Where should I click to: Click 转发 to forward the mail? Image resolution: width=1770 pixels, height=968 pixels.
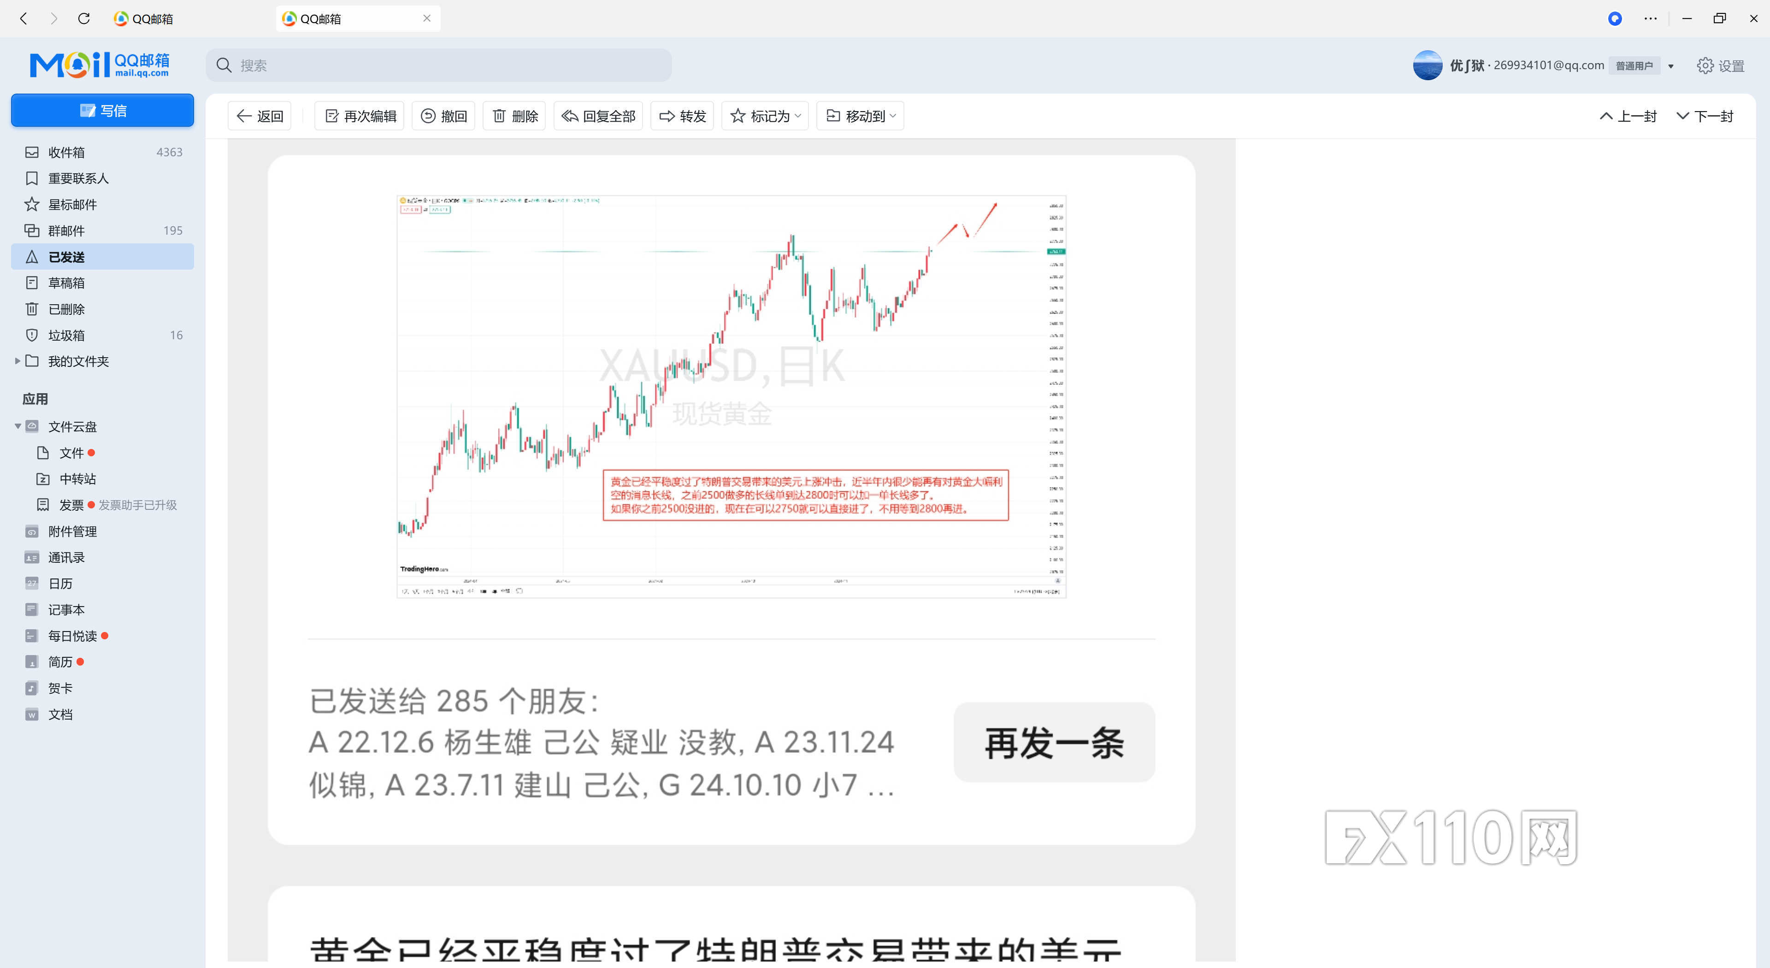pos(682,116)
